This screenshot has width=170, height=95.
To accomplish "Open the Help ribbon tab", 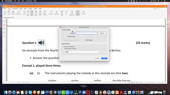I will point(40,9).
